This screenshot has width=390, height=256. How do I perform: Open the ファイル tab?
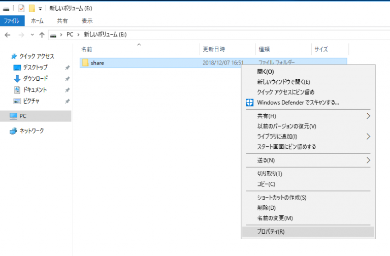click(12, 21)
